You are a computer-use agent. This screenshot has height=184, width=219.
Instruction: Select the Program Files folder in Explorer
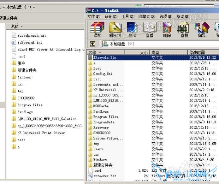(30, 105)
